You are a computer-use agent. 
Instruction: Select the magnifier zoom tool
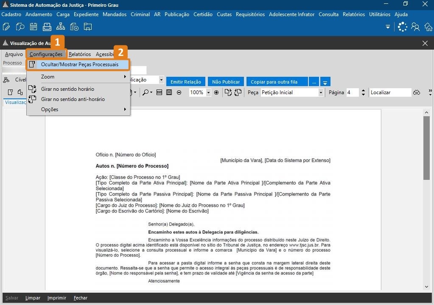point(146,92)
